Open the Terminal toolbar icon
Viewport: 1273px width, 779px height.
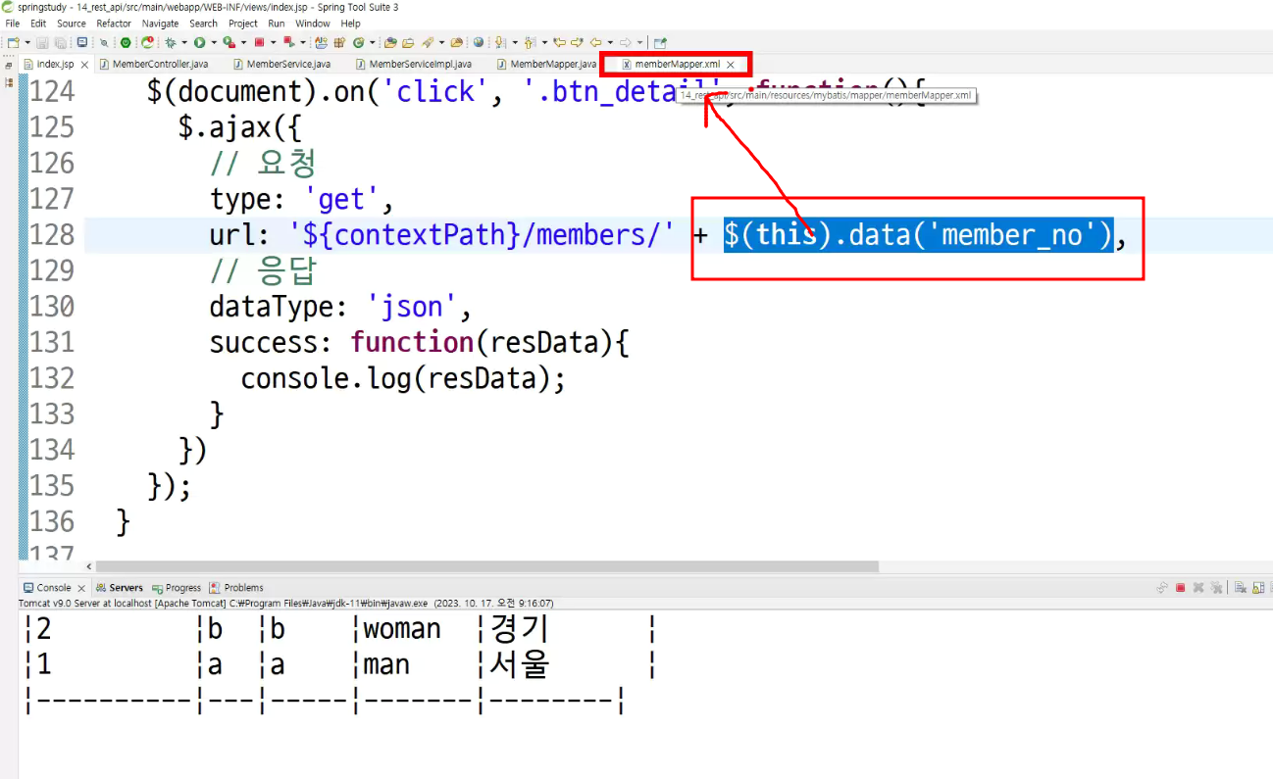click(82, 42)
